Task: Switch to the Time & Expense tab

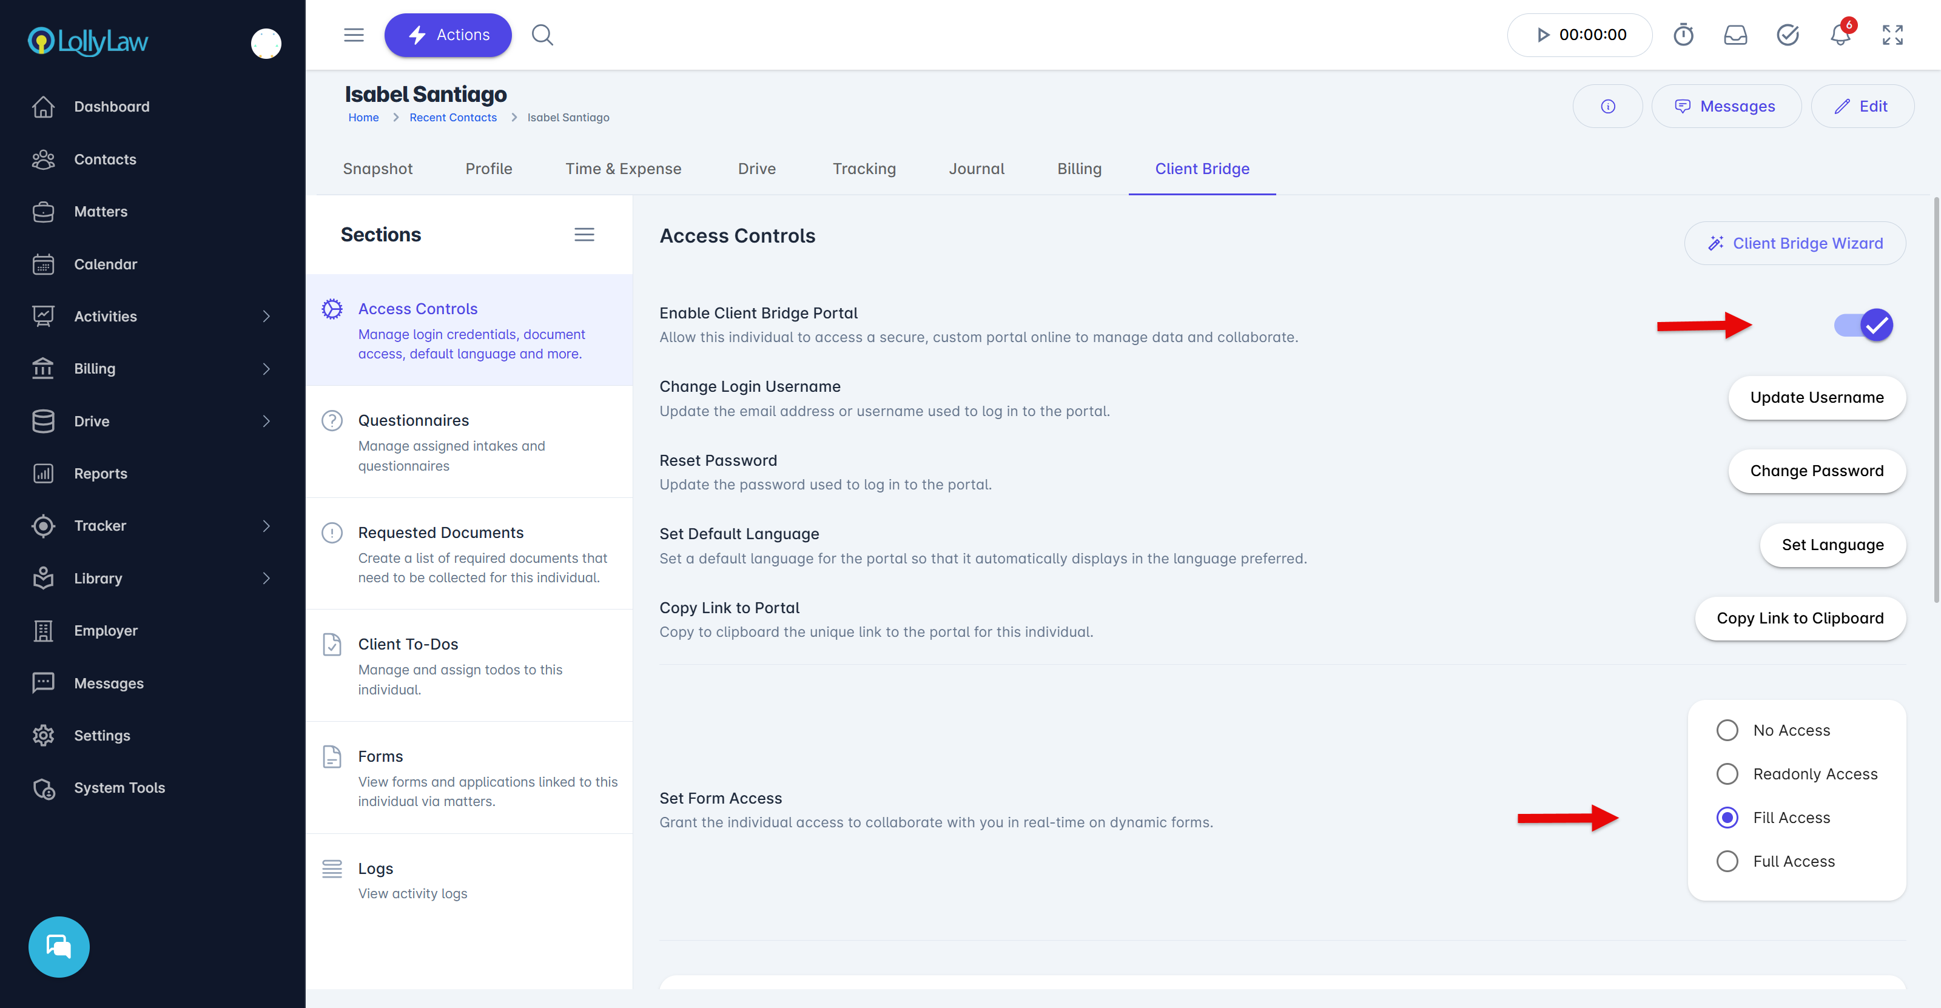Action: coord(622,169)
